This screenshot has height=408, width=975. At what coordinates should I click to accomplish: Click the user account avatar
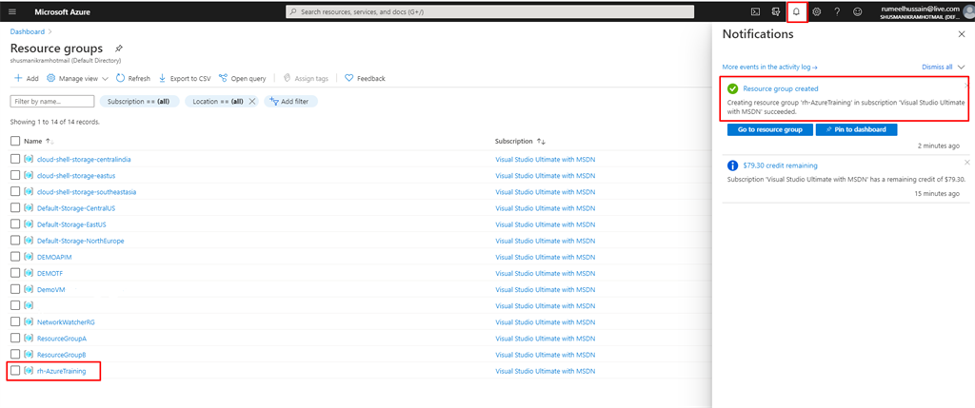tap(969, 13)
